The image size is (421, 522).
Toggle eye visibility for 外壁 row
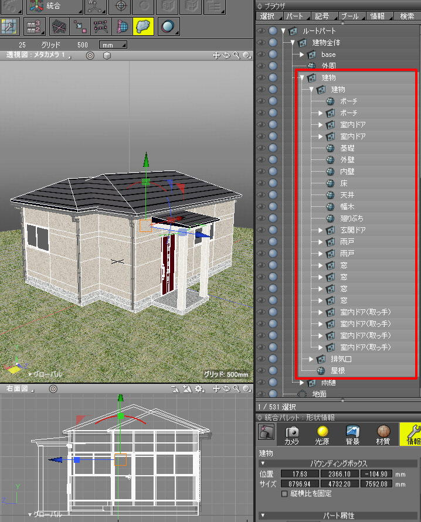261,160
